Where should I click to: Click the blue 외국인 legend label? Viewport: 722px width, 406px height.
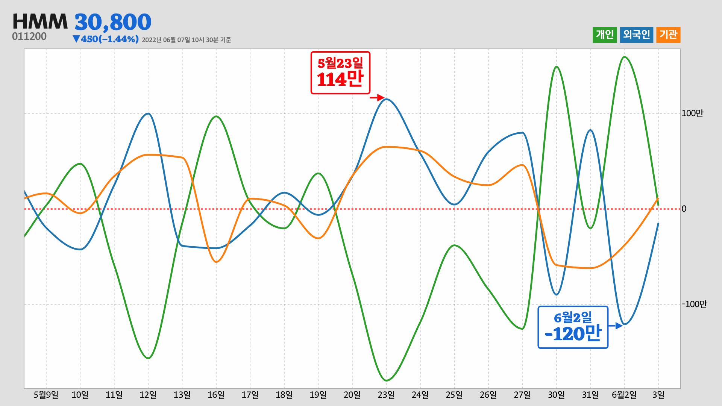pyautogui.click(x=637, y=35)
